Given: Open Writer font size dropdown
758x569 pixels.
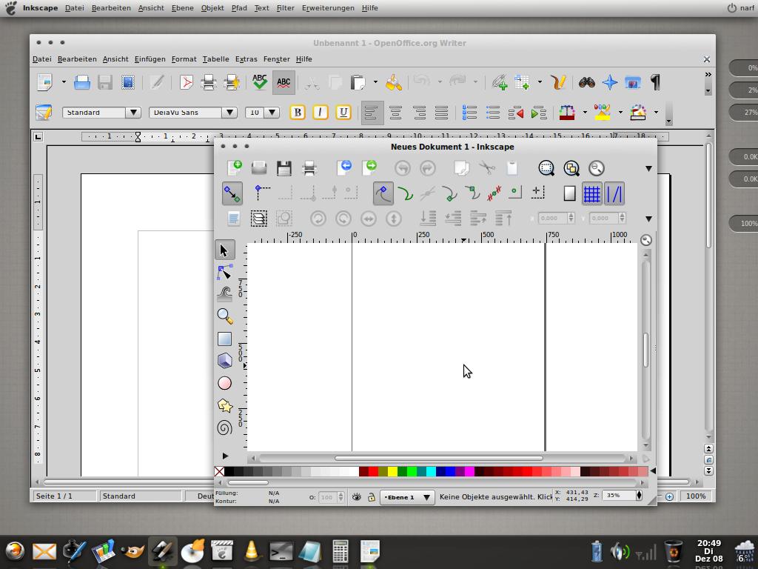Looking at the screenshot, I should tap(272, 113).
